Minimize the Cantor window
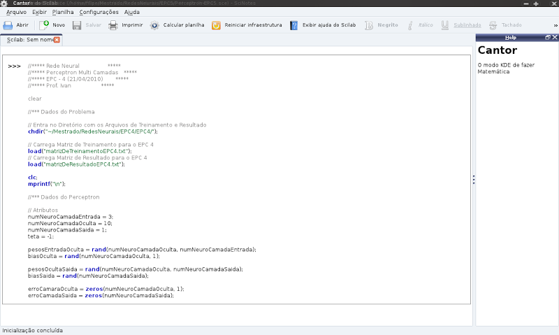The height and width of the screenshot is (335, 559). tap(526, 3)
